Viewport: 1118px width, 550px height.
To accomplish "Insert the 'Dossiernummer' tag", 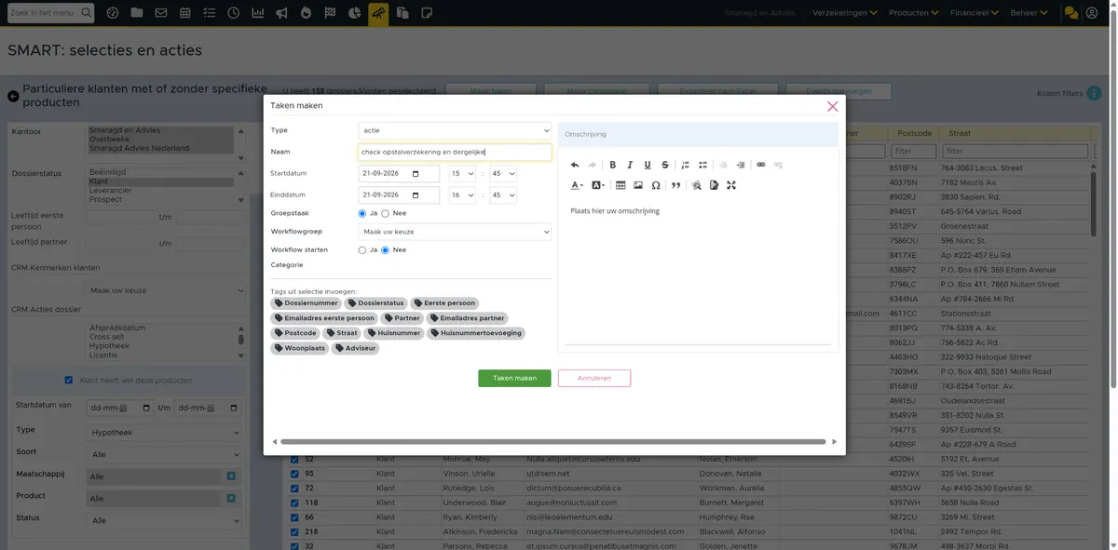I will pyautogui.click(x=307, y=302).
